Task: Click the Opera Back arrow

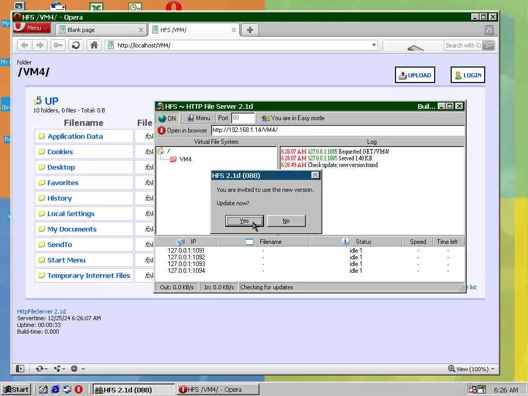Action: [x=25, y=45]
